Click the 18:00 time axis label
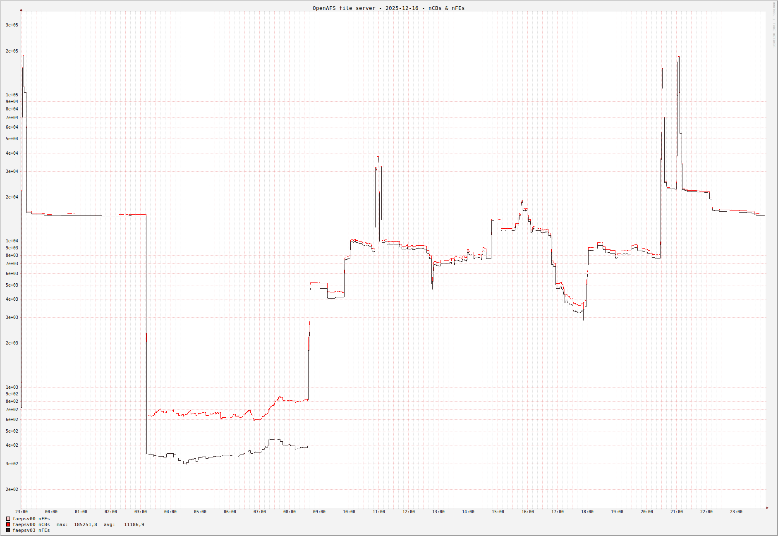 (x=587, y=512)
